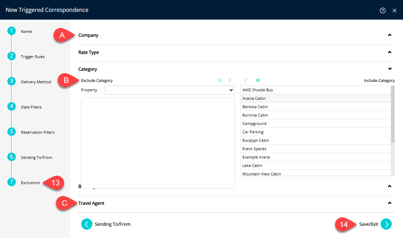Screen dimensions: 403x238
Task: Select Banksia Cabin in Include Category
Action: tap(316, 107)
